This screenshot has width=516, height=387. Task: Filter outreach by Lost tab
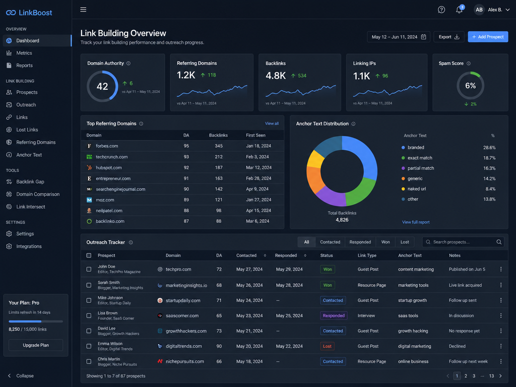click(405, 242)
